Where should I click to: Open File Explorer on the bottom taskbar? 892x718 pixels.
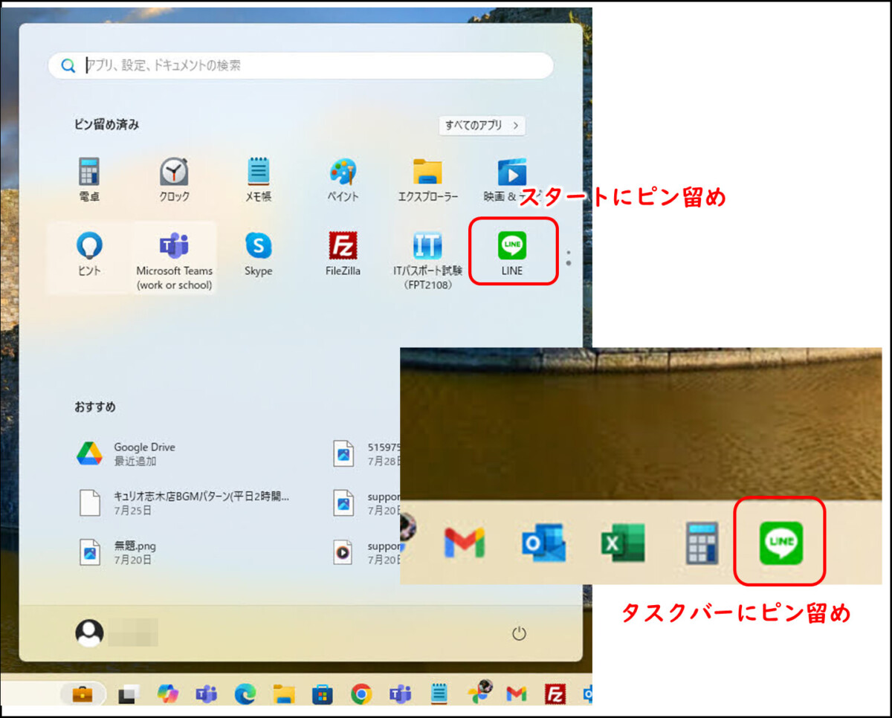point(283,694)
